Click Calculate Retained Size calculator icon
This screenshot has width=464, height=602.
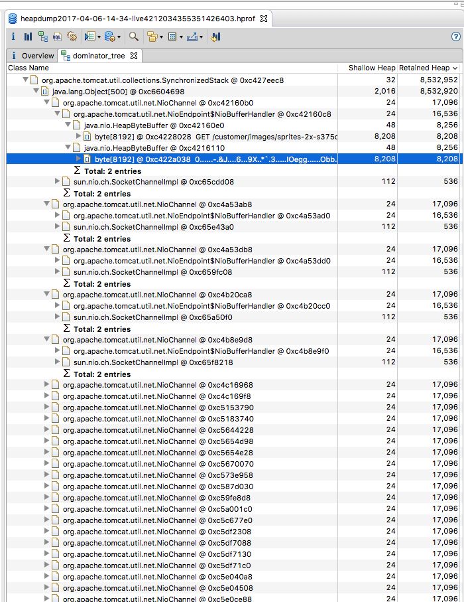click(172, 37)
